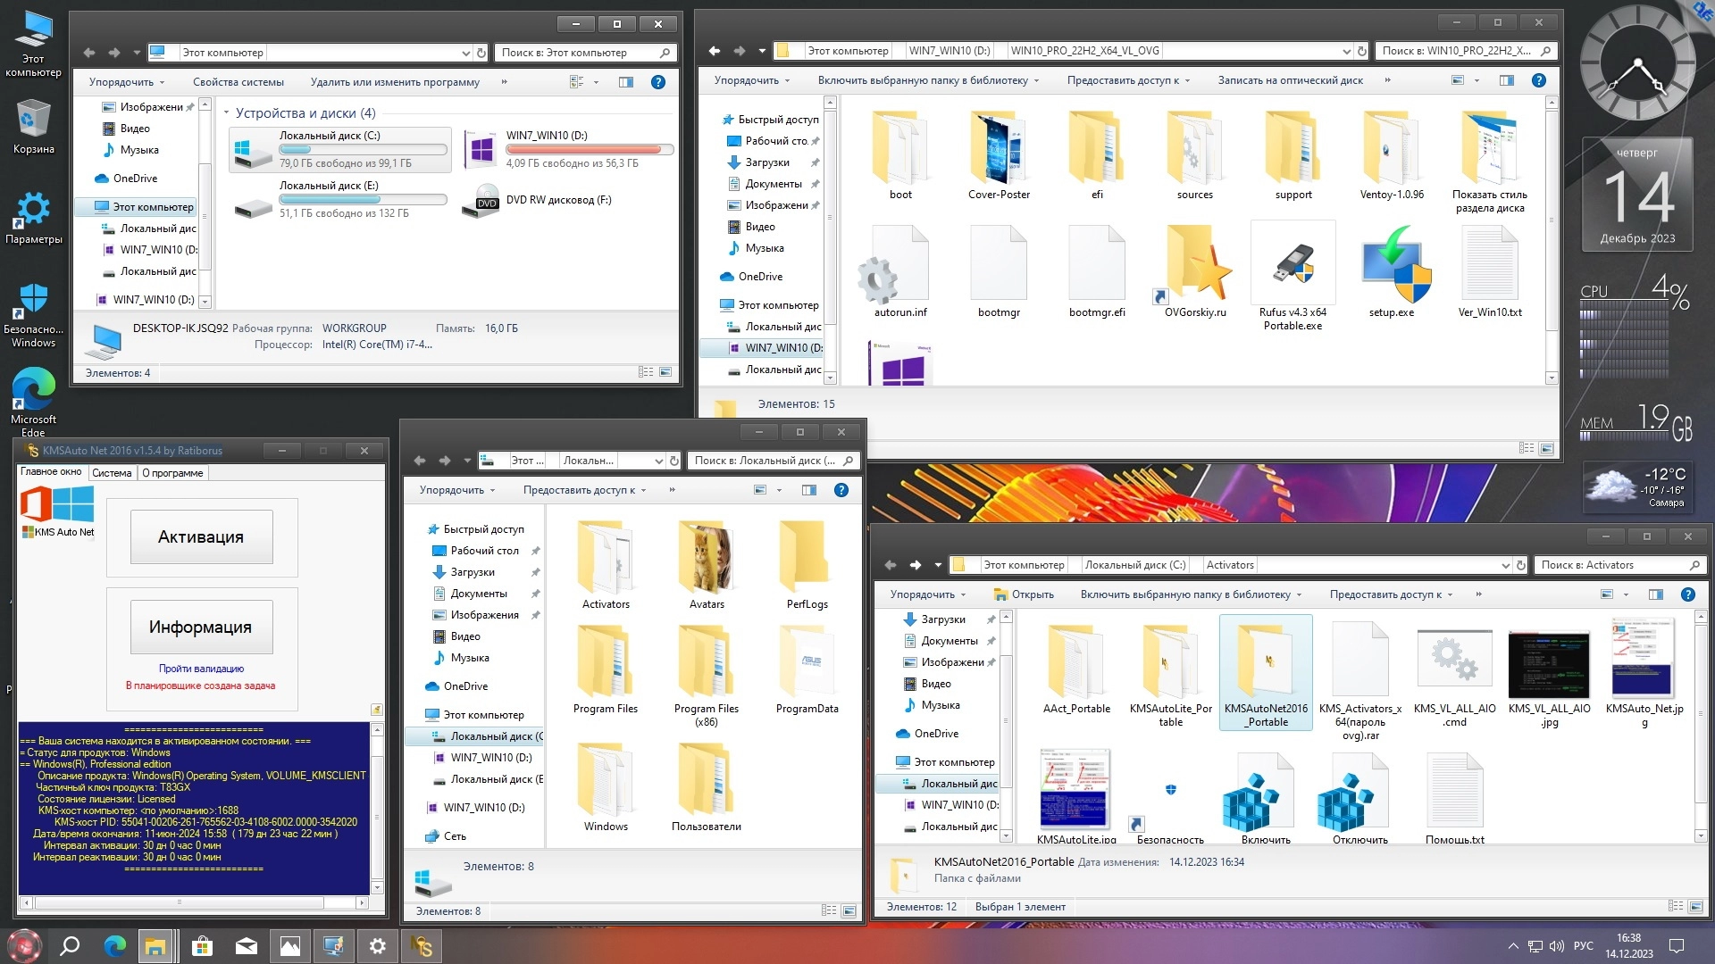Click help icon in Activators window

pos(1687,594)
